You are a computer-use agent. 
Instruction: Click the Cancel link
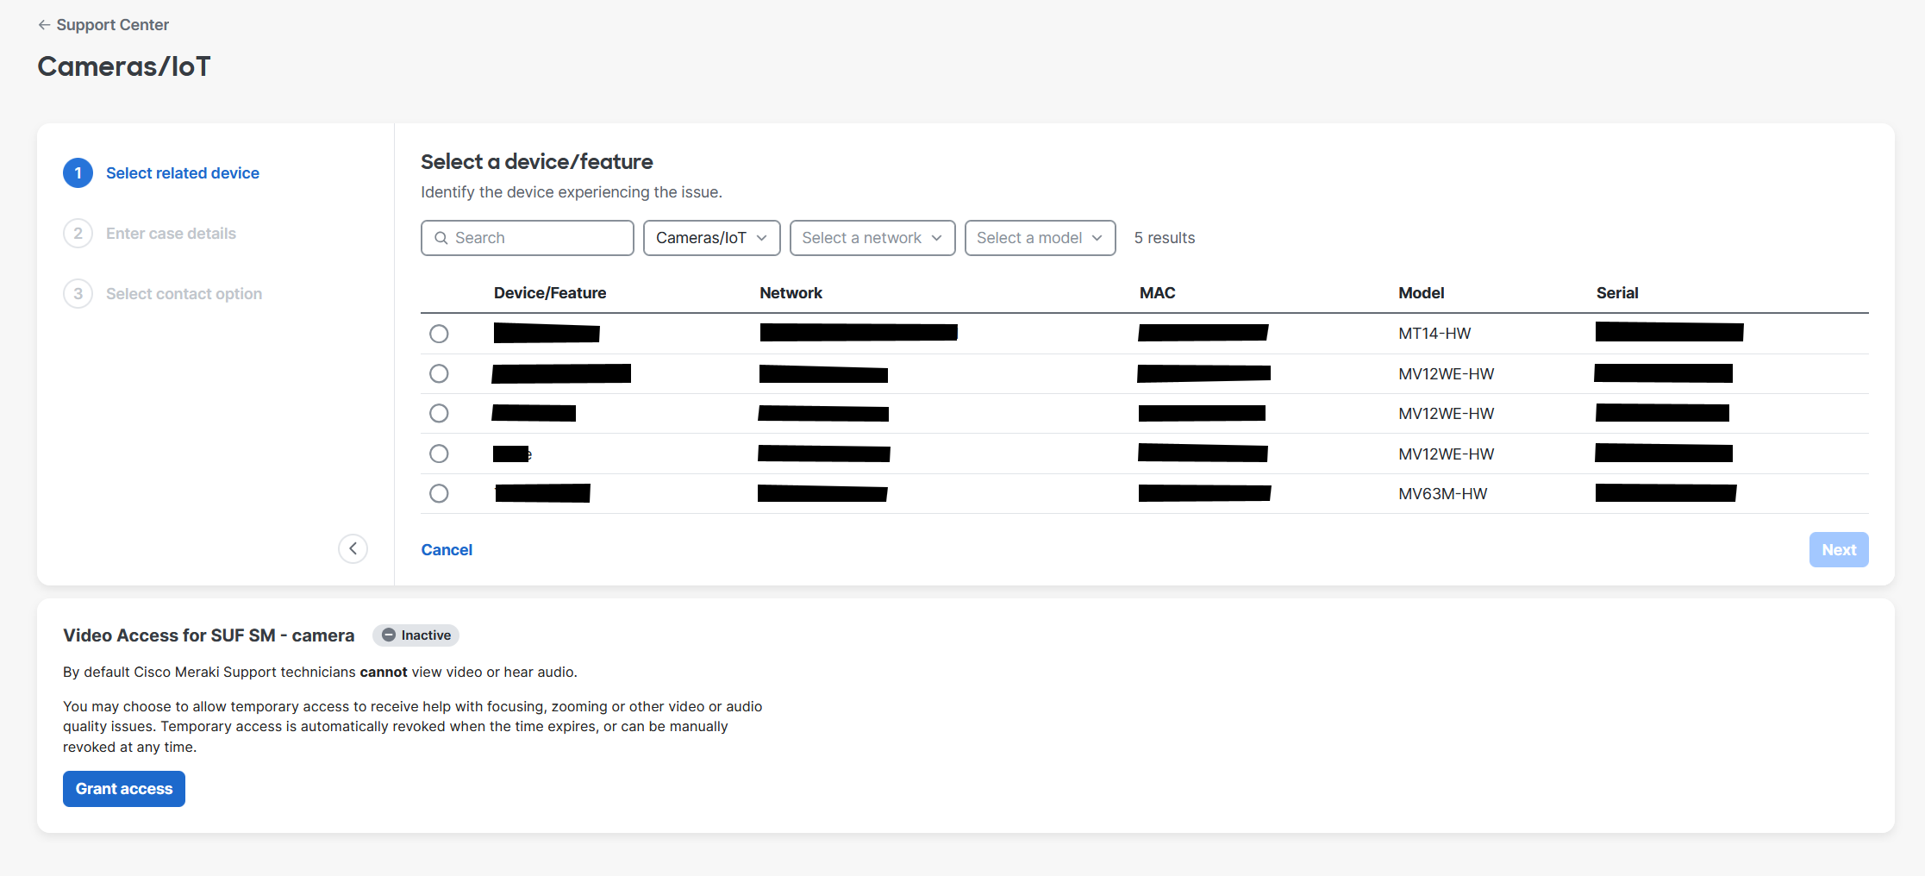point(447,550)
